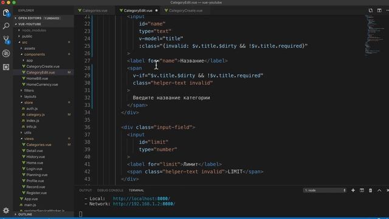This screenshot has height=219, width=389.
Task: Open the OUTPUT panel tab
Action: [86, 190]
